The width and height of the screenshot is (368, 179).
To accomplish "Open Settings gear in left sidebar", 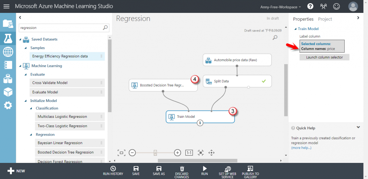I will 8,106.
